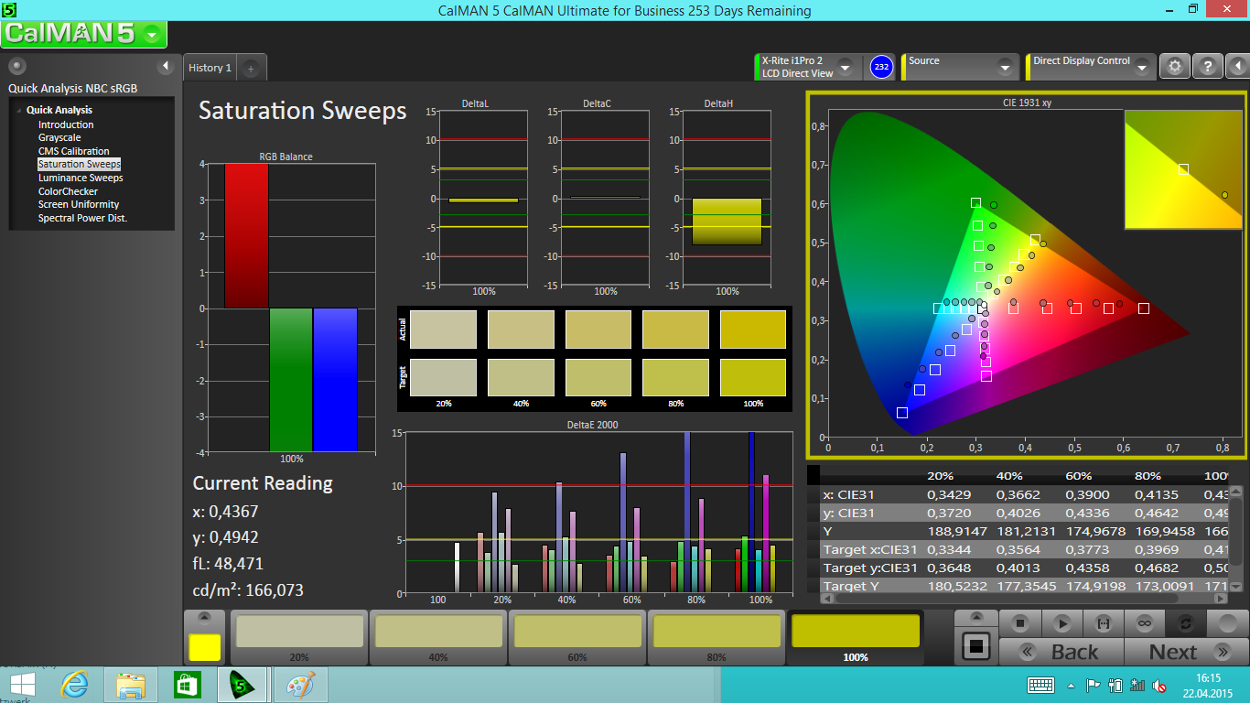Open the Luminance Sweeps page
Image resolution: width=1250 pixels, height=703 pixels.
pos(81,178)
